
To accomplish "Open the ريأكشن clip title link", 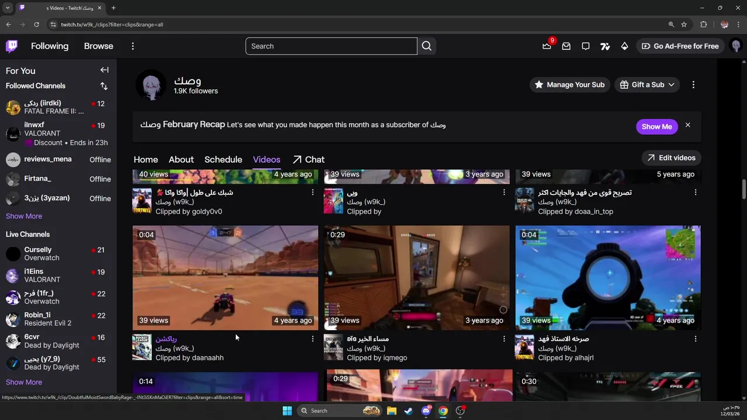I will pyautogui.click(x=166, y=339).
